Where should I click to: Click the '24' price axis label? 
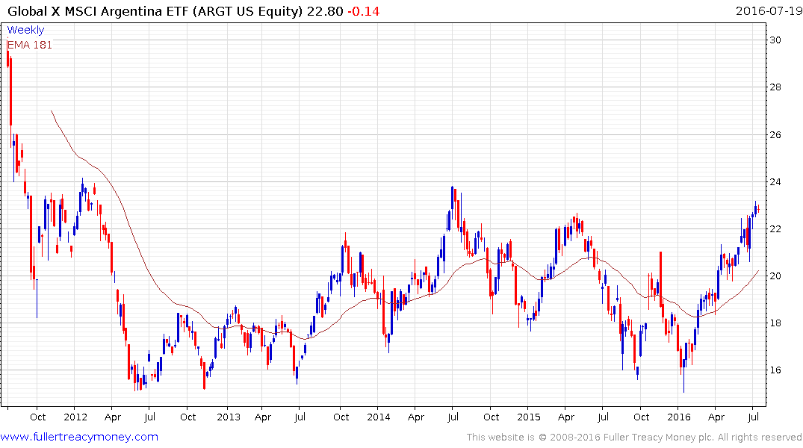(775, 181)
